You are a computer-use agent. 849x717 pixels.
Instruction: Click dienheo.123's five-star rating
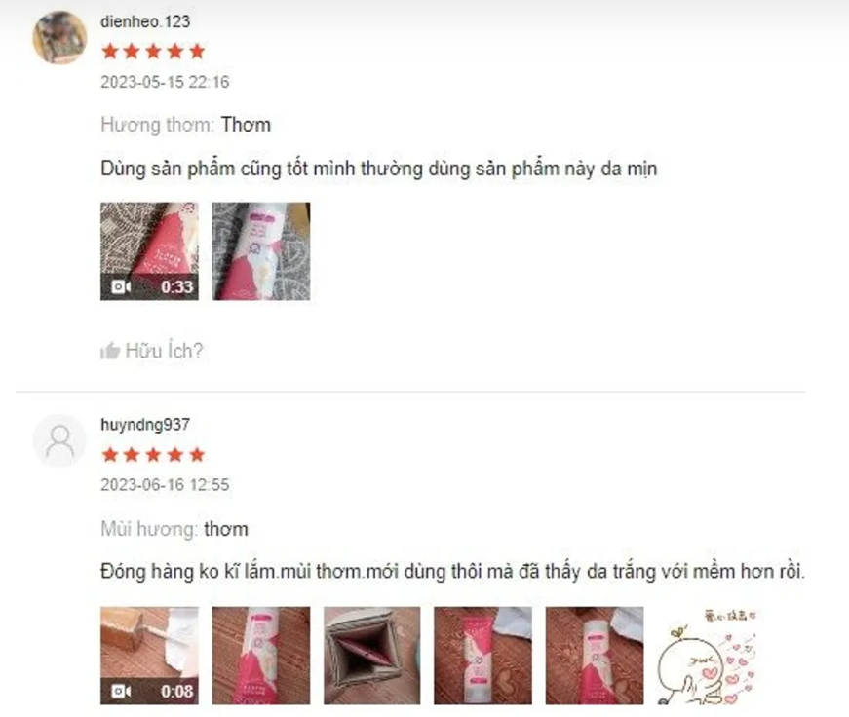pos(153,52)
